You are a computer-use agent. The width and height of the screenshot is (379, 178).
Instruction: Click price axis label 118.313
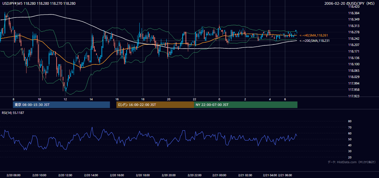pyautogui.click(x=354, y=26)
